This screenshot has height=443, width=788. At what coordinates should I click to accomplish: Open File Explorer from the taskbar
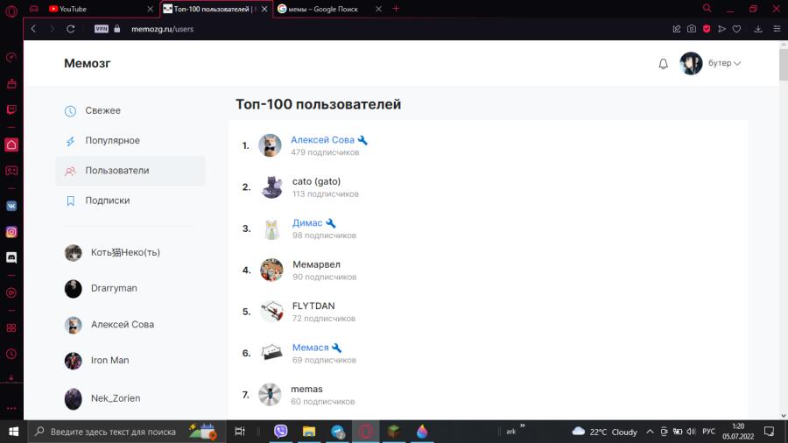point(308,432)
